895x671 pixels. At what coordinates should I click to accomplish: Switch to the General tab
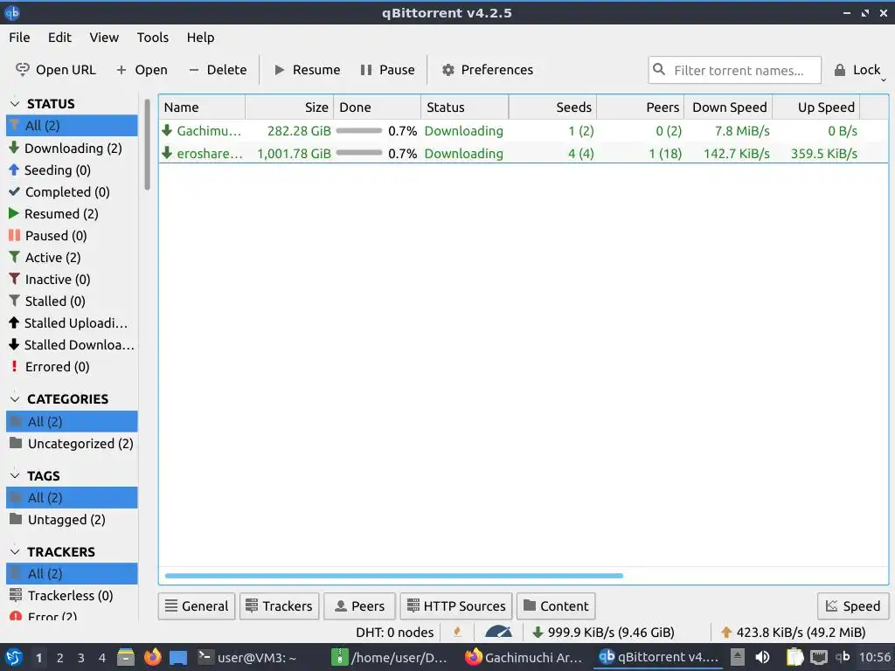[x=197, y=606]
